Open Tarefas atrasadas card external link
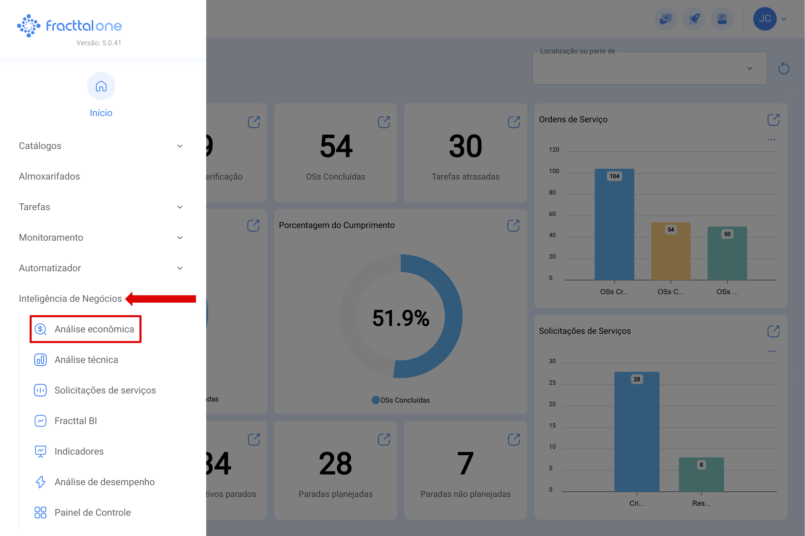Image resolution: width=805 pixels, height=536 pixels. tap(514, 122)
